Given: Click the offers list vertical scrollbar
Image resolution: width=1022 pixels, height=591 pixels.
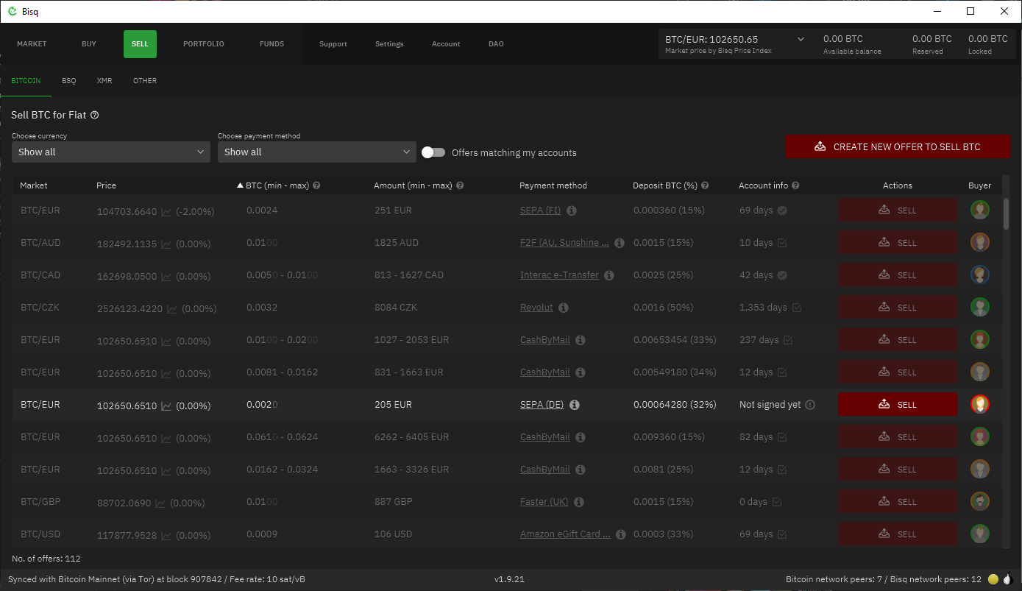Looking at the screenshot, I should [1006, 213].
